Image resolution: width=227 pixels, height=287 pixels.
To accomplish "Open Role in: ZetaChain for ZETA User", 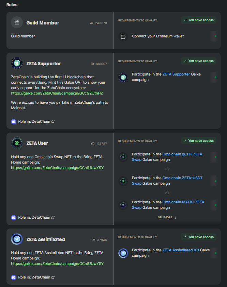I will pyautogui.click(x=36, y=217).
